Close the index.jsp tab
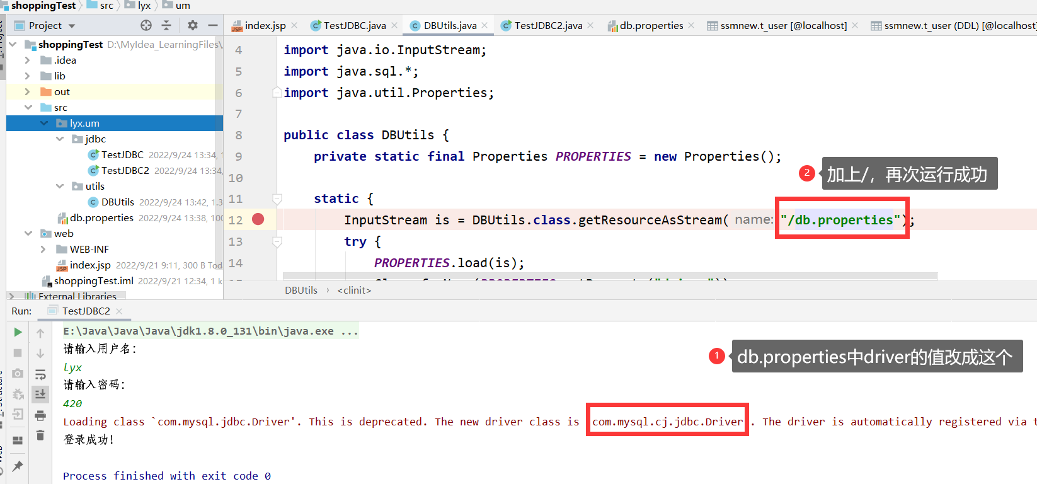The width and height of the screenshot is (1037, 484). point(294,25)
